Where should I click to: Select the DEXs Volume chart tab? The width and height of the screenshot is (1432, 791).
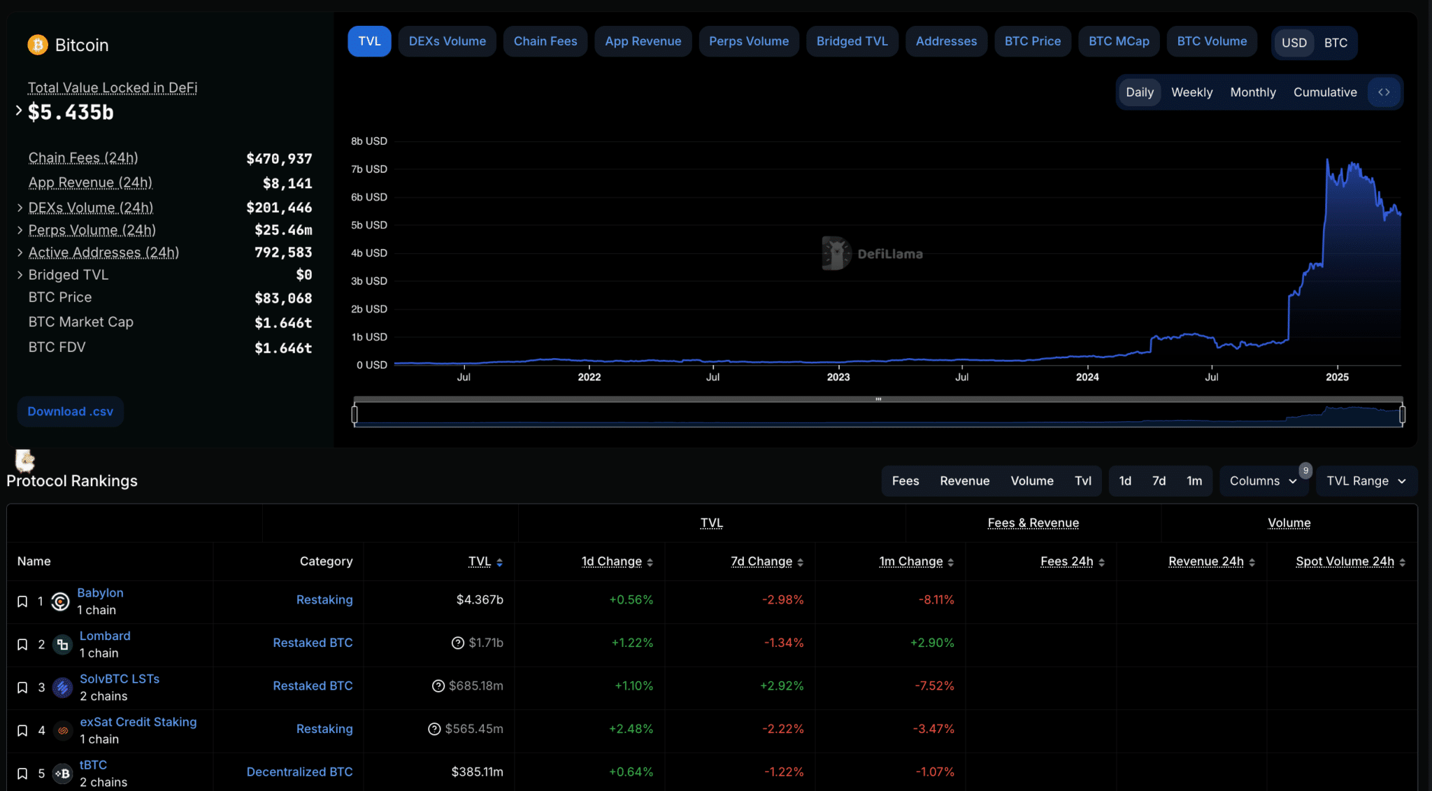447,41
